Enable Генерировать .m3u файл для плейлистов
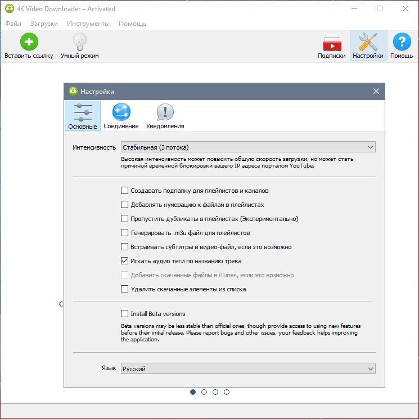Screen dimensions: 419x419 [x=124, y=233]
